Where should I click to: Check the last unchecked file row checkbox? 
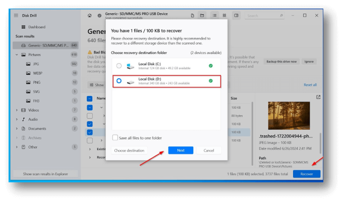90,140
